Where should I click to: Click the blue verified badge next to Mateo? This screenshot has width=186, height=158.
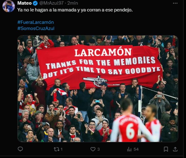pos(35,3)
